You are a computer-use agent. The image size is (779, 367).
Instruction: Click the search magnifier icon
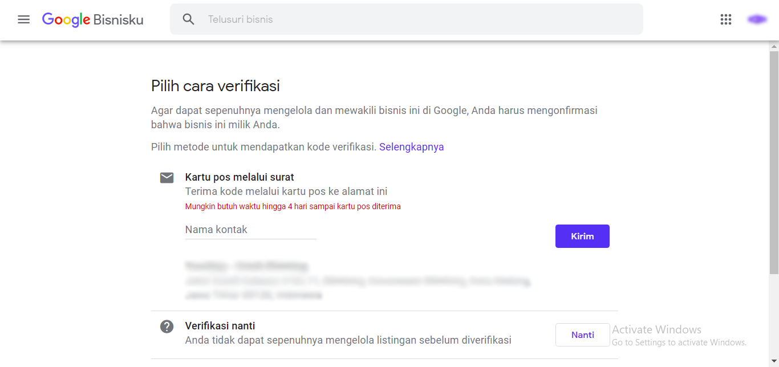click(188, 19)
